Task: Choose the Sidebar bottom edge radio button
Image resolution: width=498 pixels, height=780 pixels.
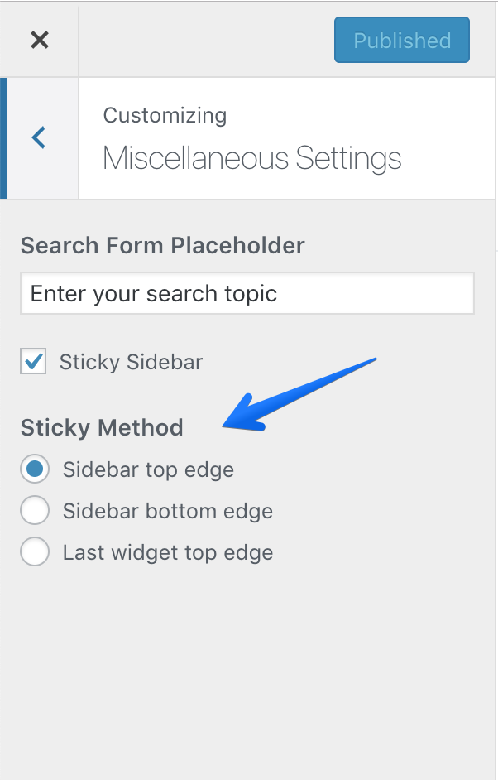Action: tap(35, 511)
